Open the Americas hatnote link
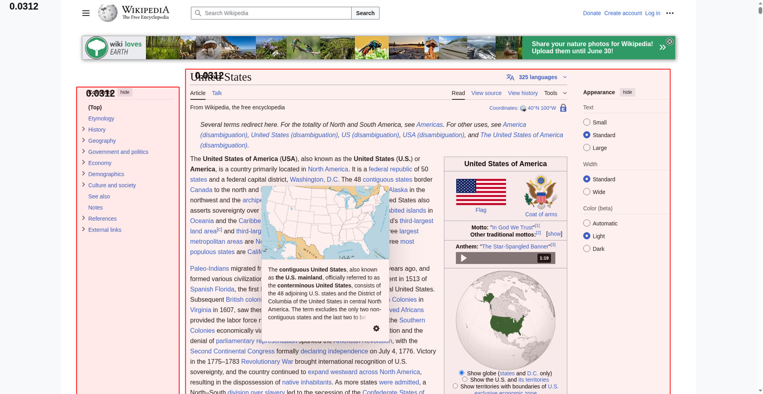 click(430, 125)
